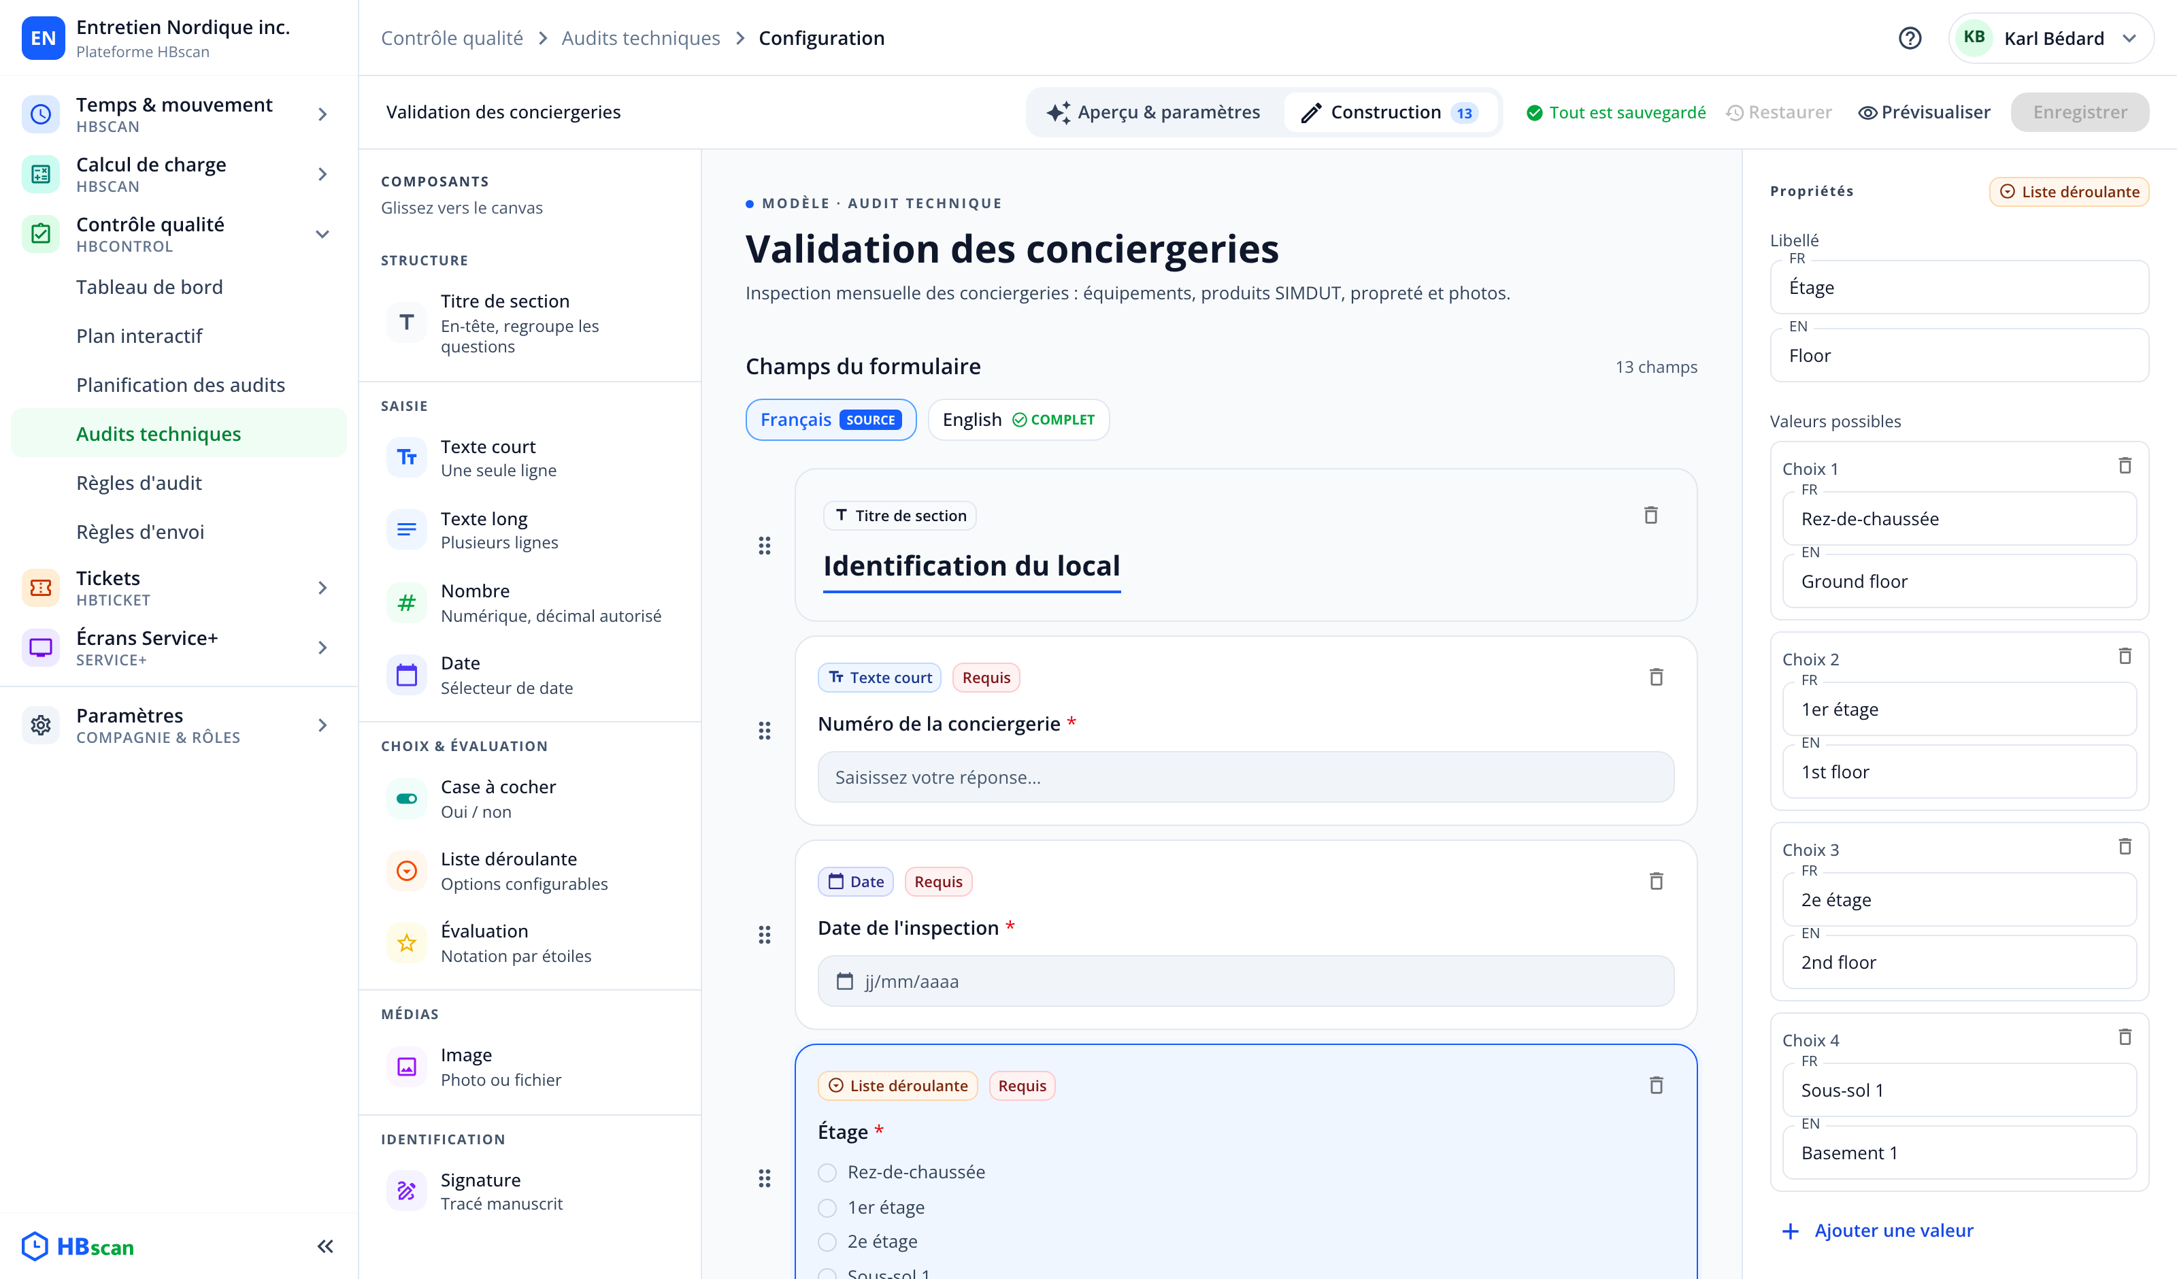
Task: Open Règles d'audit menu item
Action: [139, 482]
